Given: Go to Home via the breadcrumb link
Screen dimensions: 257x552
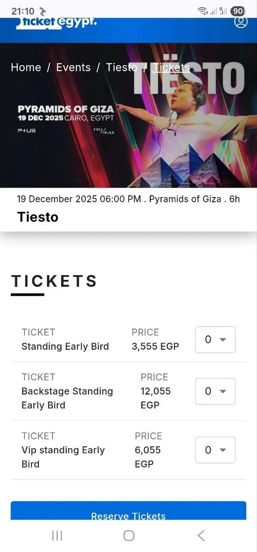Looking at the screenshot, I should (x=26, y=67).
